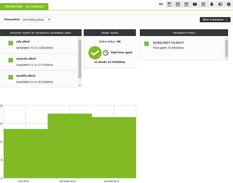Click execution results scrollbar down arrow
The width and height of the screenshot is (233, 183).
pyautogui.click(x=80, y=86)
